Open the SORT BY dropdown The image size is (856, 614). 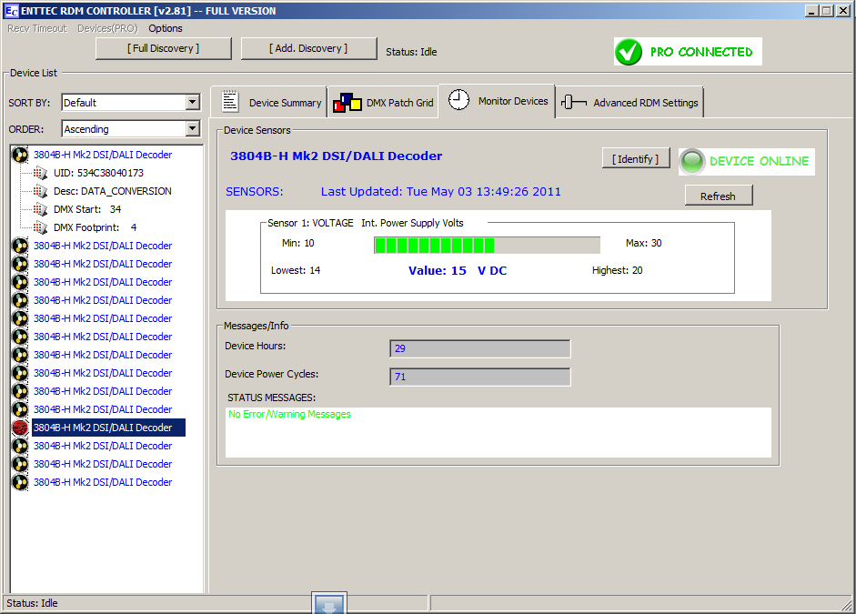[192, 103]
